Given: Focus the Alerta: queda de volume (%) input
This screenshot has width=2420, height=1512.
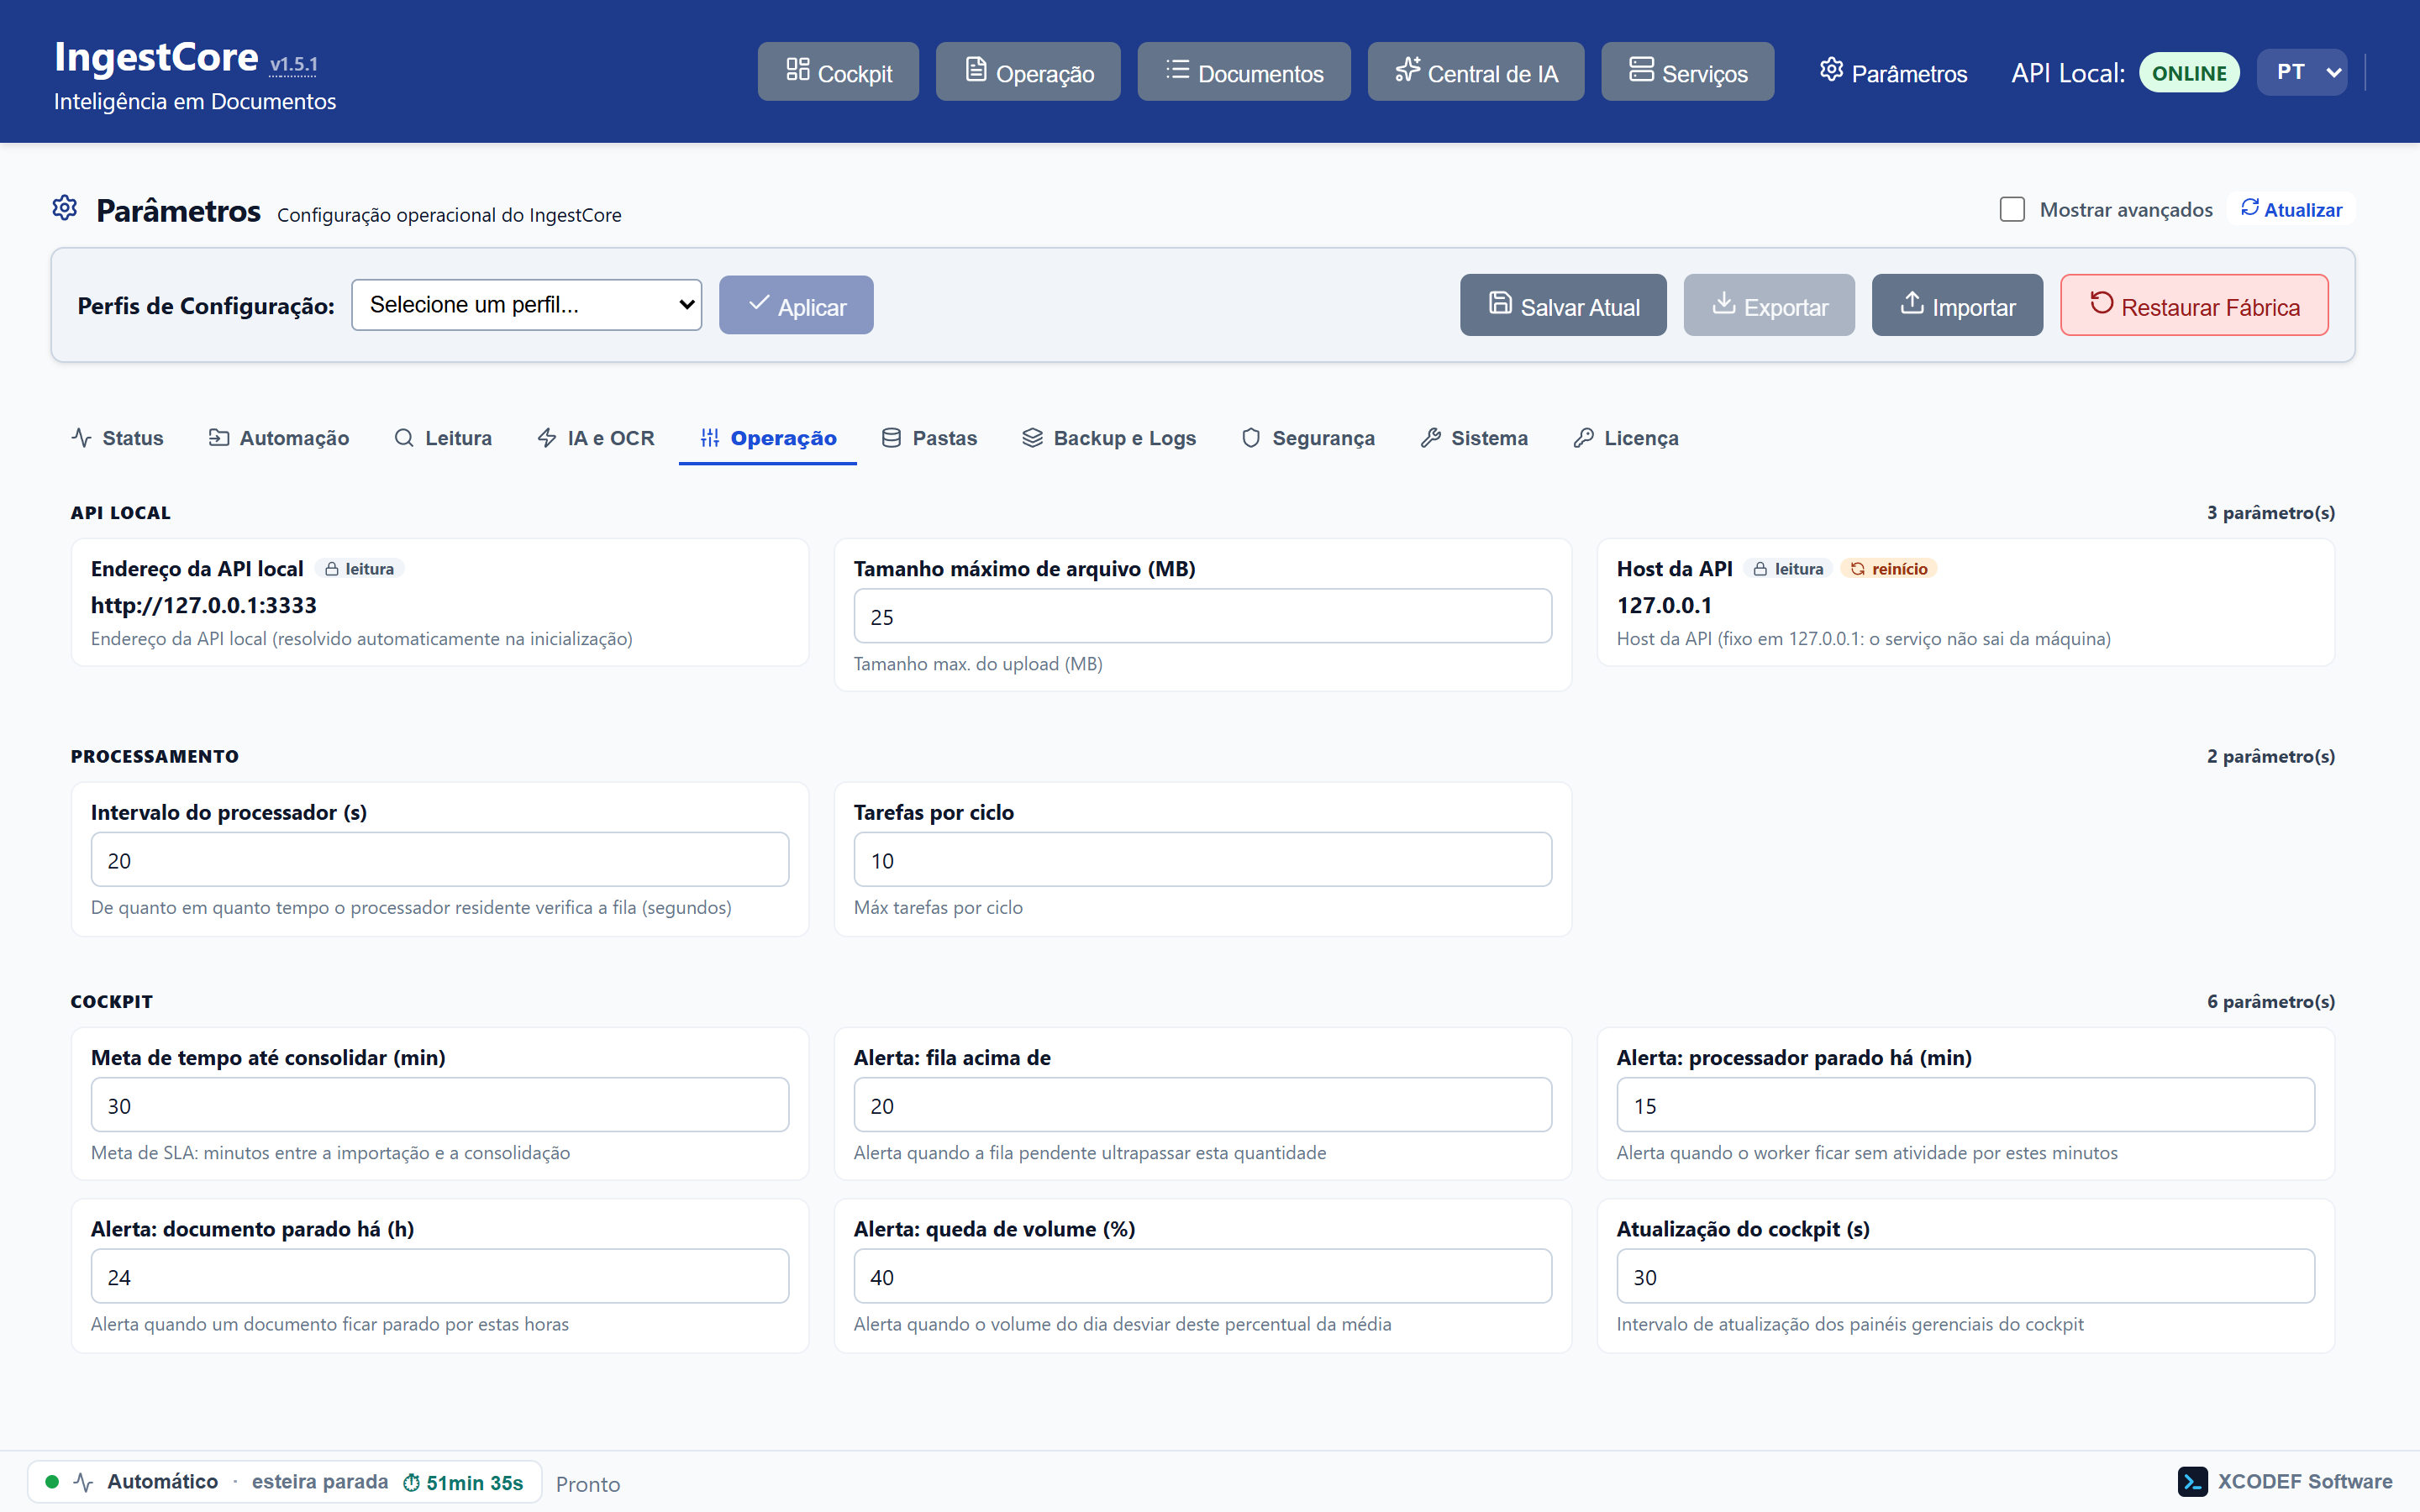Looking at the screenshot, I should [x=1202, y=1276].
